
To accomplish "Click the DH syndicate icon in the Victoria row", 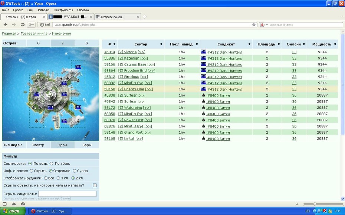I will point(203,52).
